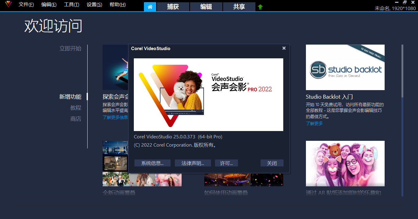Open the 文件(F) menu
Screen dimensions: 418x219
[x=26, y=5]
